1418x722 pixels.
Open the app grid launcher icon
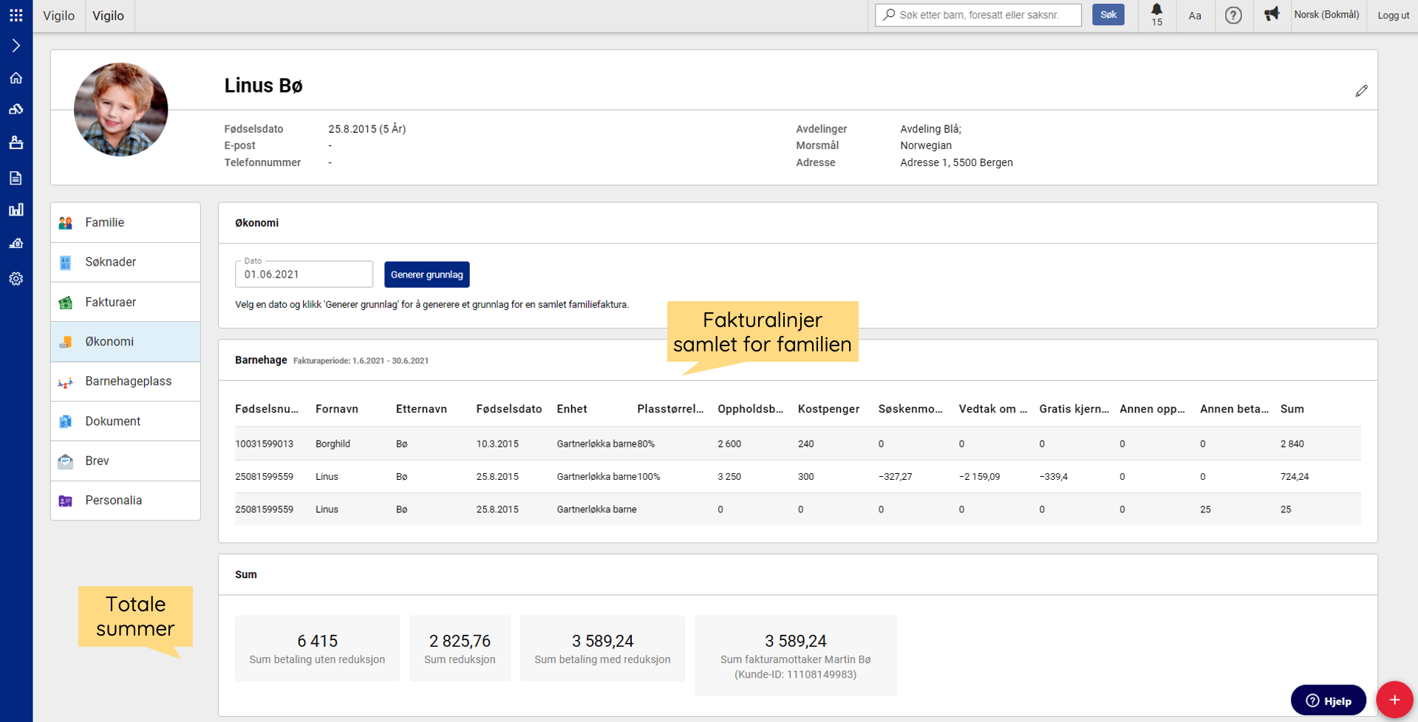coord(16,15)
